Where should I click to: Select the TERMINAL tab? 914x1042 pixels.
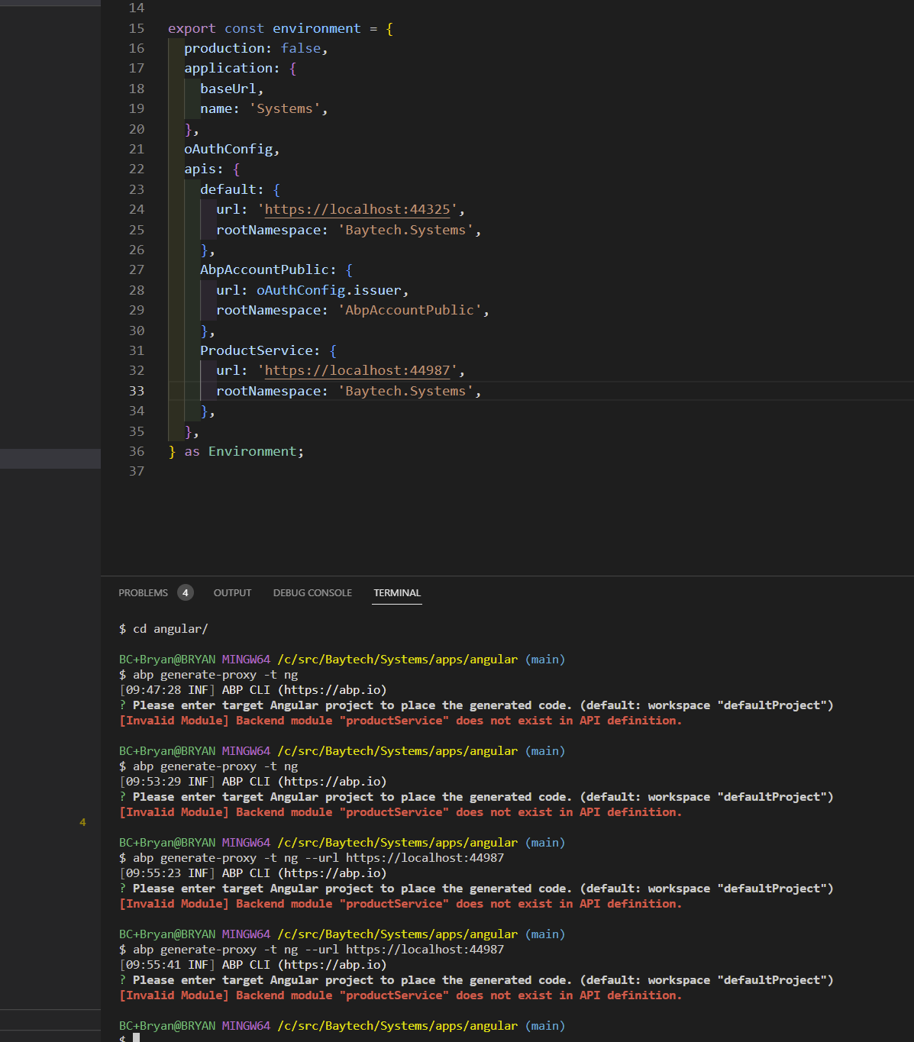[x=397, y=593]
